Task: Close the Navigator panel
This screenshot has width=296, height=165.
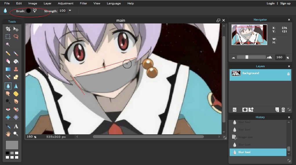Action: point(289,20)
